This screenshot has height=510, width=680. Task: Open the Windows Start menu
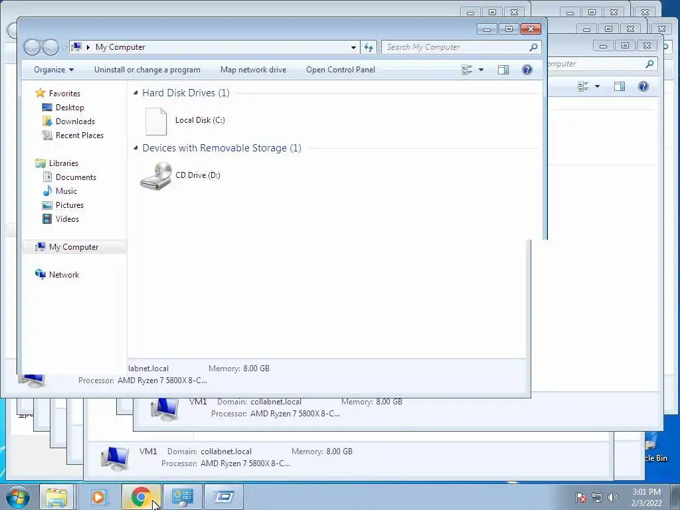click(x=17, y=497)
